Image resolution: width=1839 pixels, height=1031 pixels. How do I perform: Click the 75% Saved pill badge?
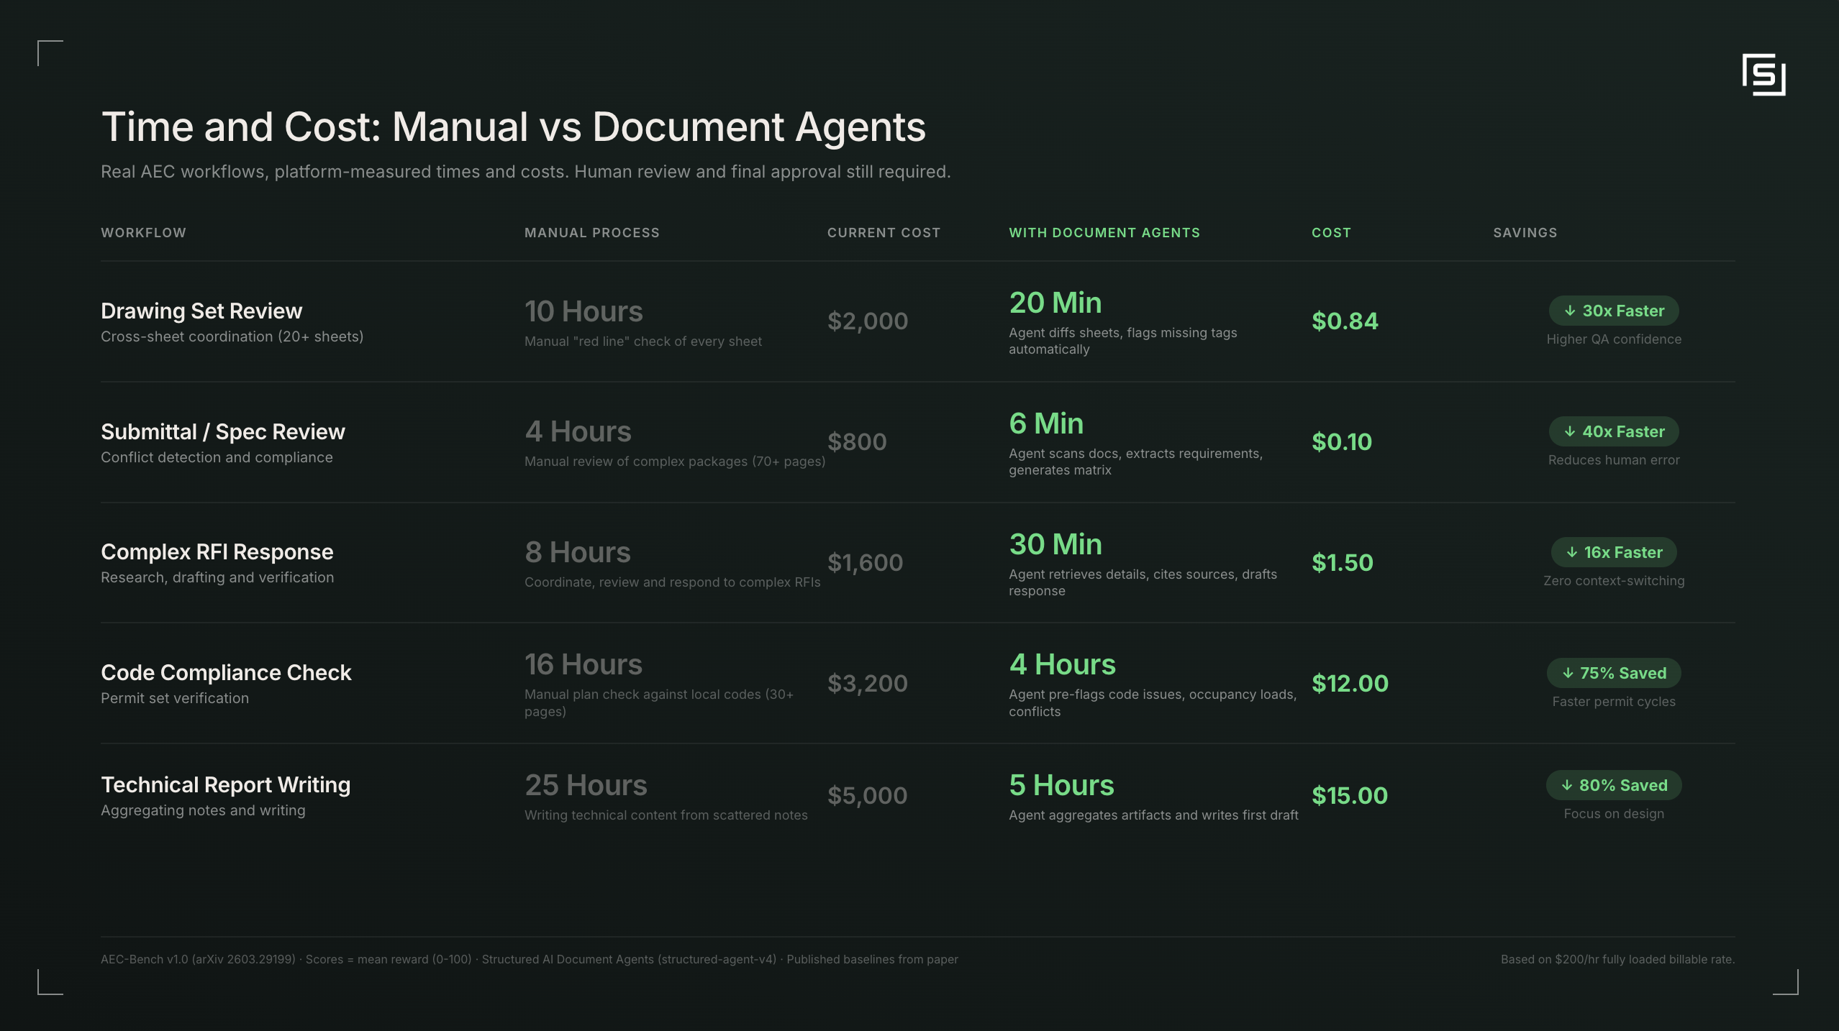coord(1614,673)
